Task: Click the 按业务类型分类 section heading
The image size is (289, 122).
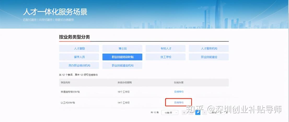Action: (x=74, y=37)
